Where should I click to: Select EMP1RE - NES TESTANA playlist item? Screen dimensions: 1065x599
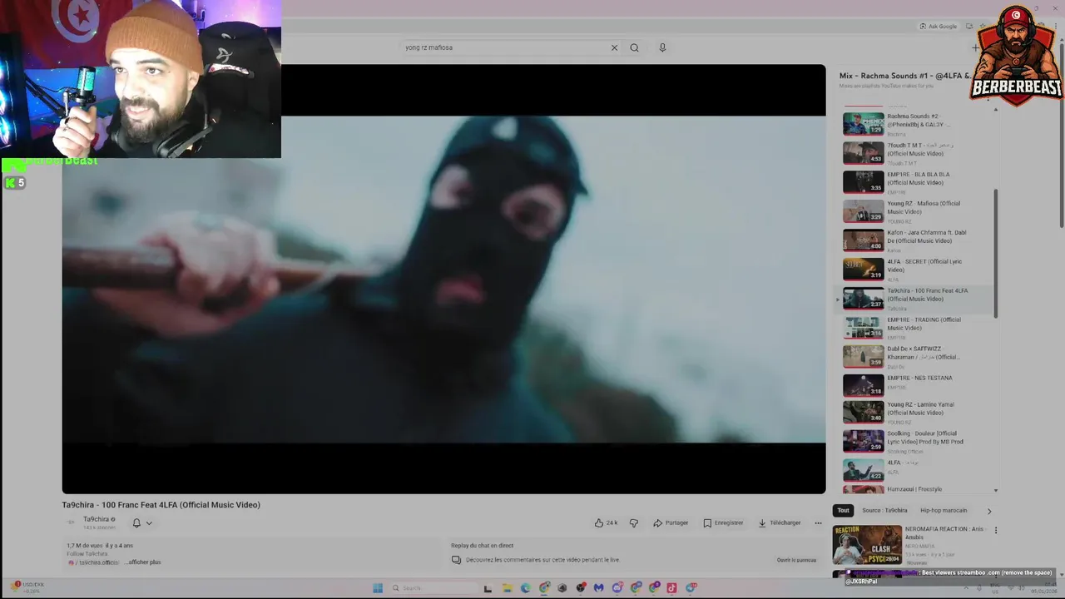pos(914,385)
